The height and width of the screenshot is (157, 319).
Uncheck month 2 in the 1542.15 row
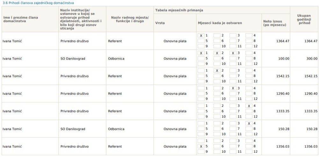point(217,71)
